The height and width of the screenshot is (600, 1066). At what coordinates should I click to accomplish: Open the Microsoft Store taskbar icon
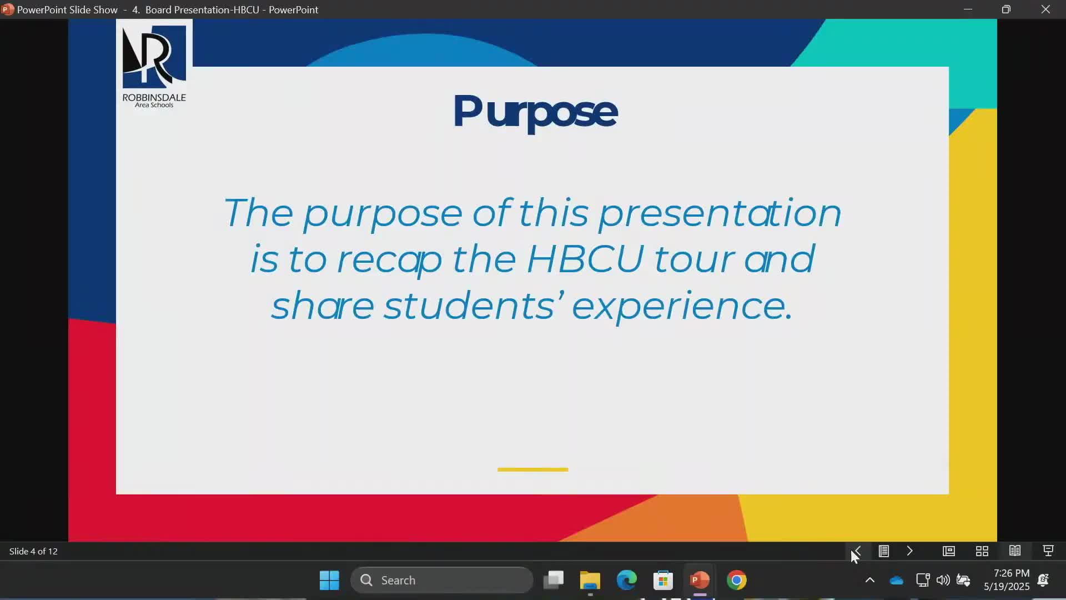click(663, 580)
